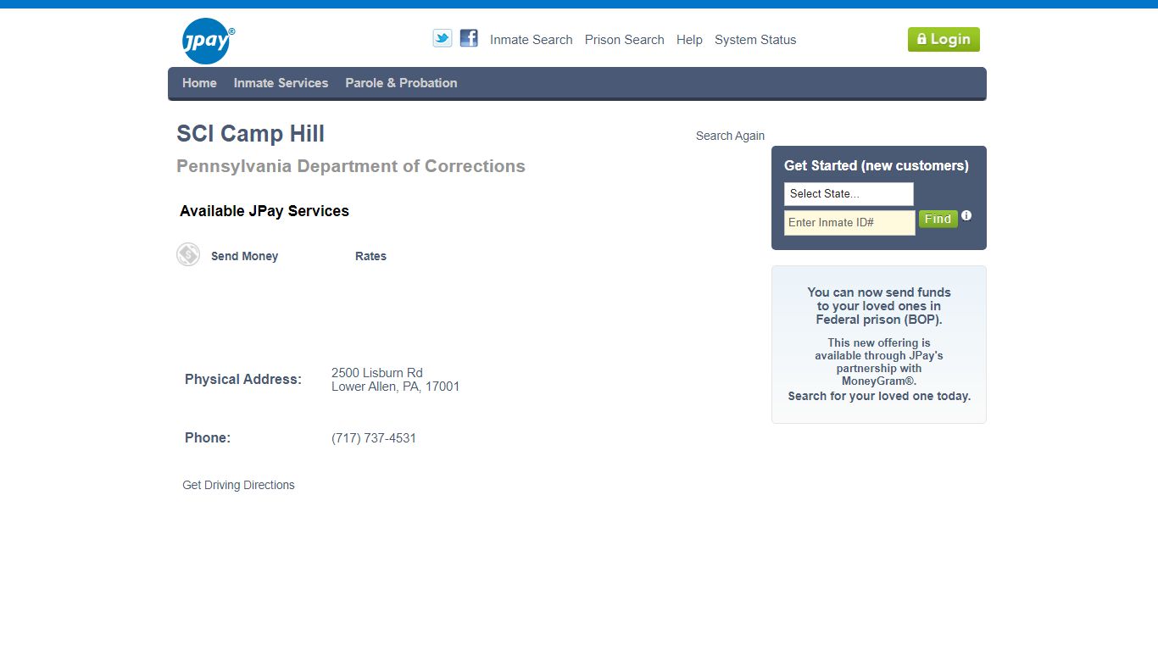Click the Federal prison (BOP) announcement text
The height and width of the screenshot is (651, 1158).
pyautogui.click(x=879, y=306)
